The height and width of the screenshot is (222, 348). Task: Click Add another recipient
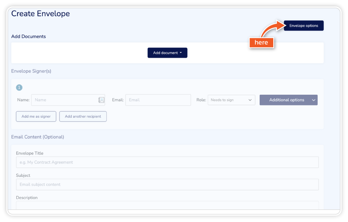[83, 116]
